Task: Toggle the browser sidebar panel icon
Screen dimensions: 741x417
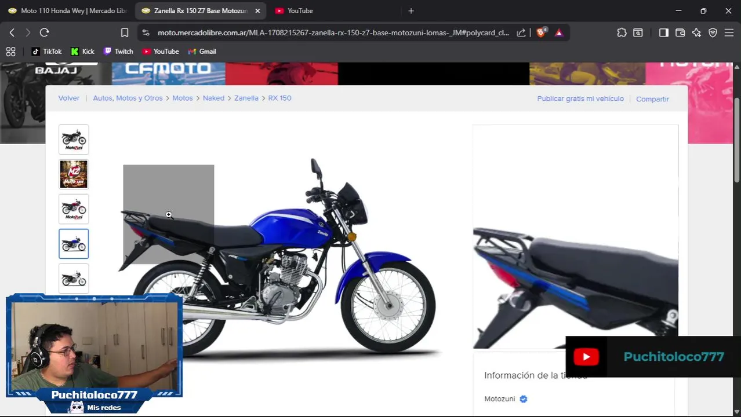Action: 664,33
